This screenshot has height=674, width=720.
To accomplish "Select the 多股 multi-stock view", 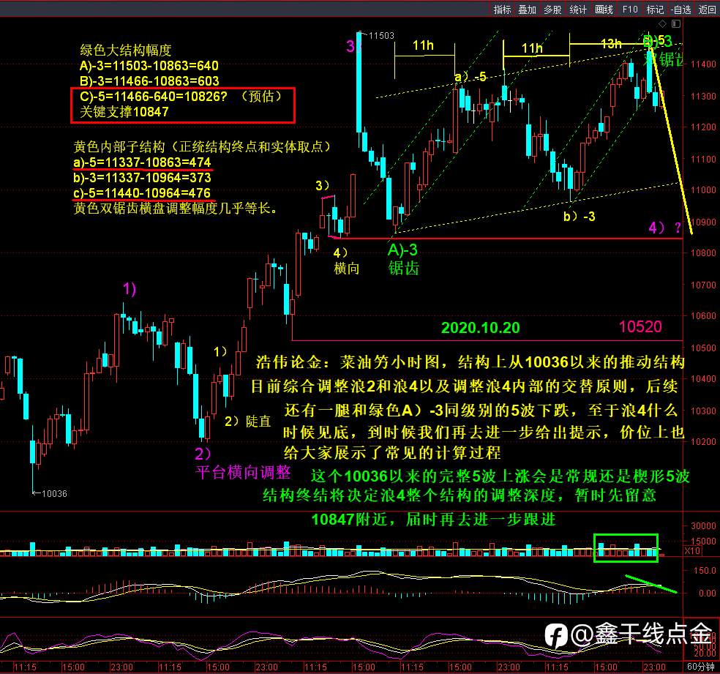I will [x=552, y=10].
